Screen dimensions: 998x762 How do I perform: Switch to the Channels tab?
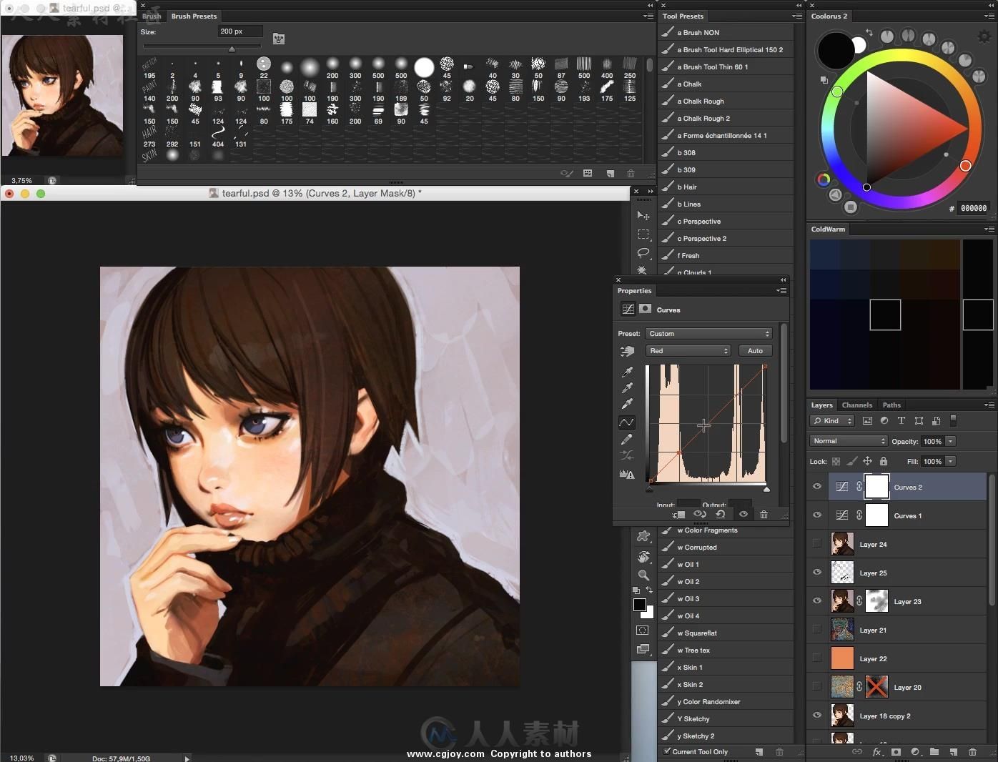(x=856, y=405)
